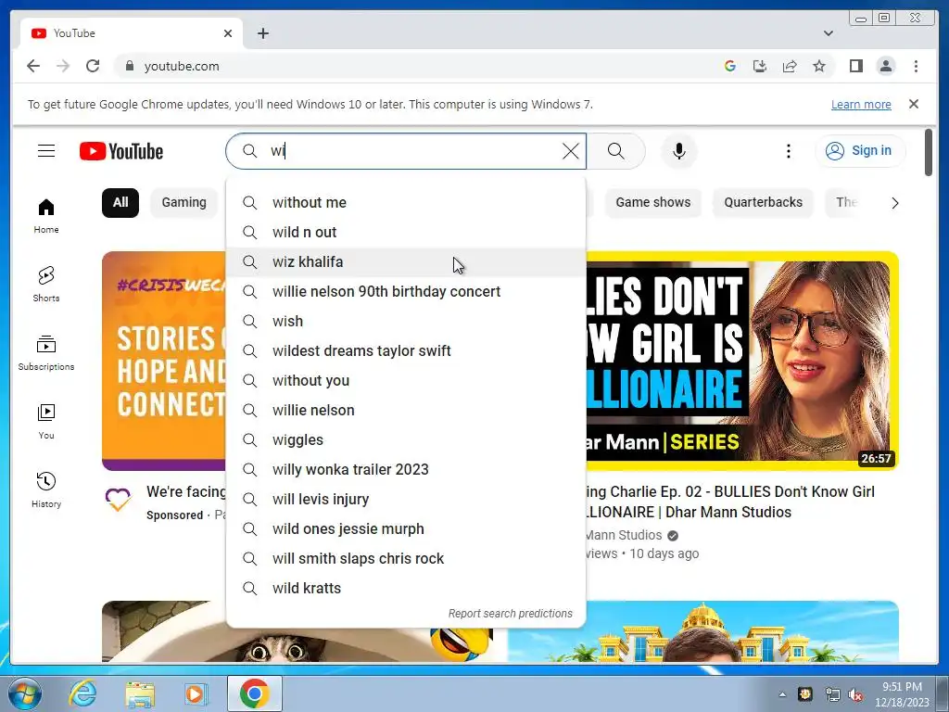The height and width of the screenshot is (712, 949).
Task: Choose "wildest dreams taylor swift" suggestion
Action: tap(406, 350)
